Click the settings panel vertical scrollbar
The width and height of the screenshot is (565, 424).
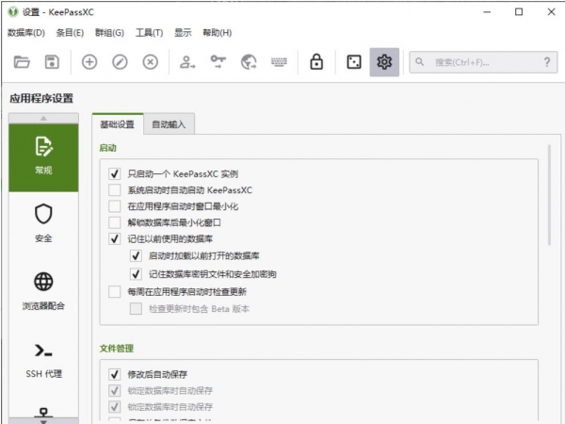(549, 195)
